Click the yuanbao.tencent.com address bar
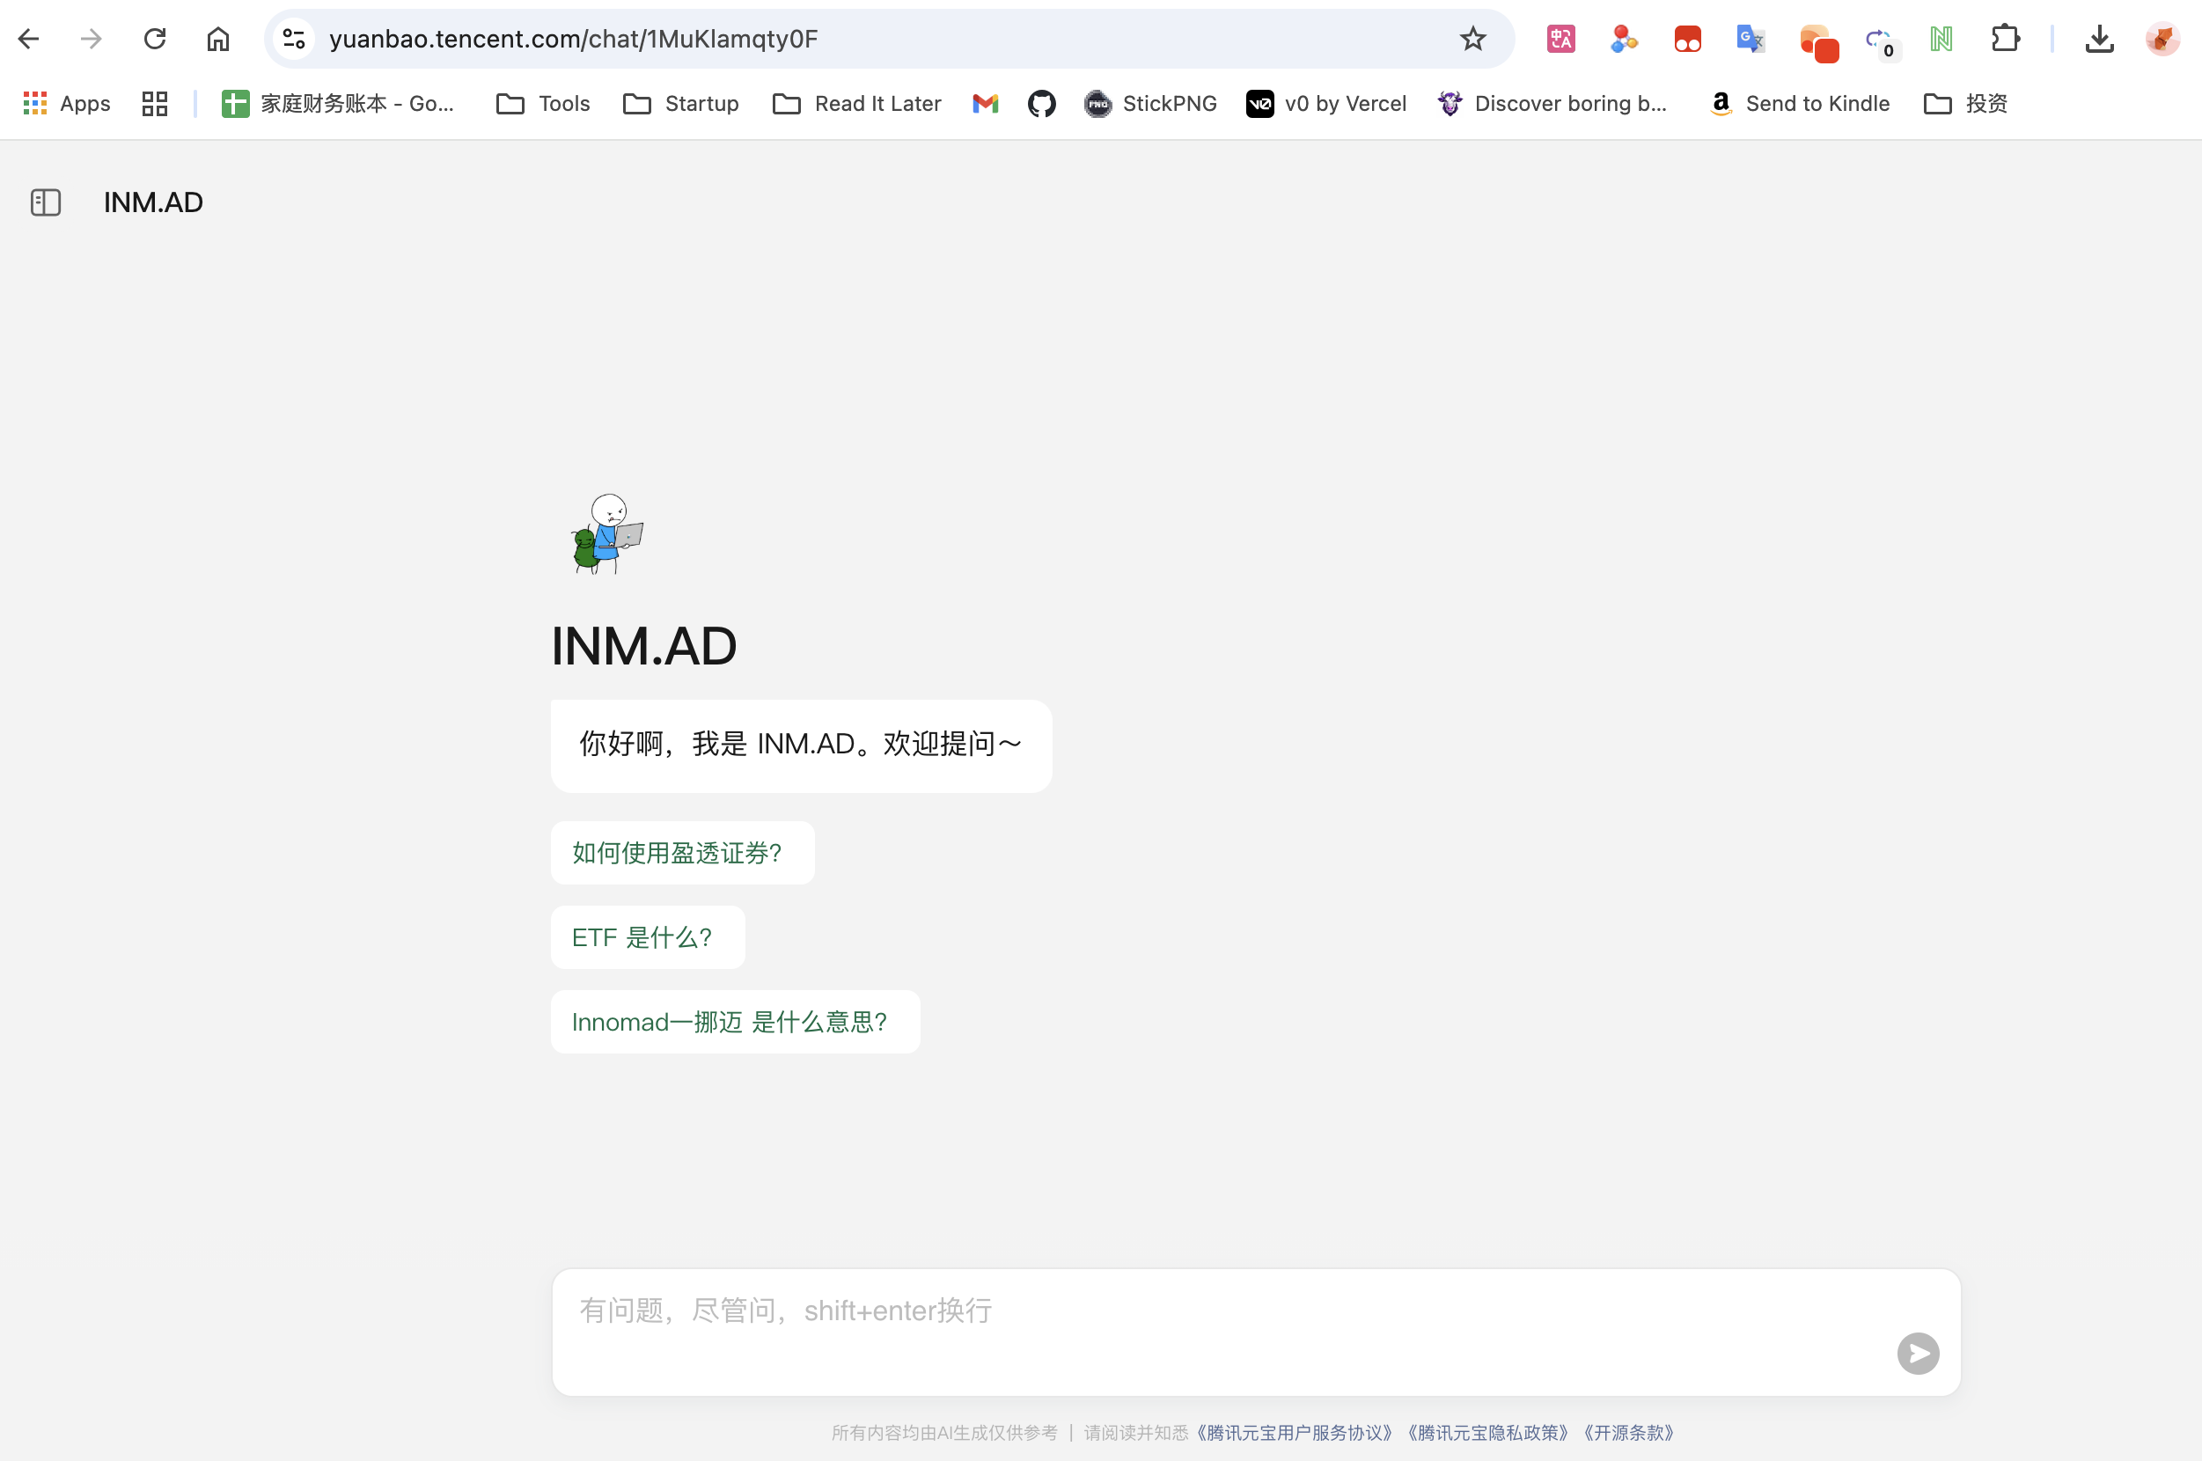Screen dimensions: 2202x1461 (889, 39)
